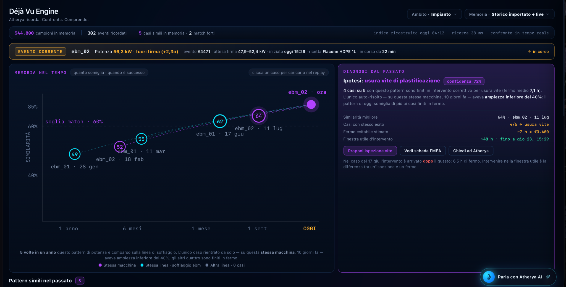Click the confidenza 72% badge
The width and height of the screenshot is (566, 287).
point(464,81)
